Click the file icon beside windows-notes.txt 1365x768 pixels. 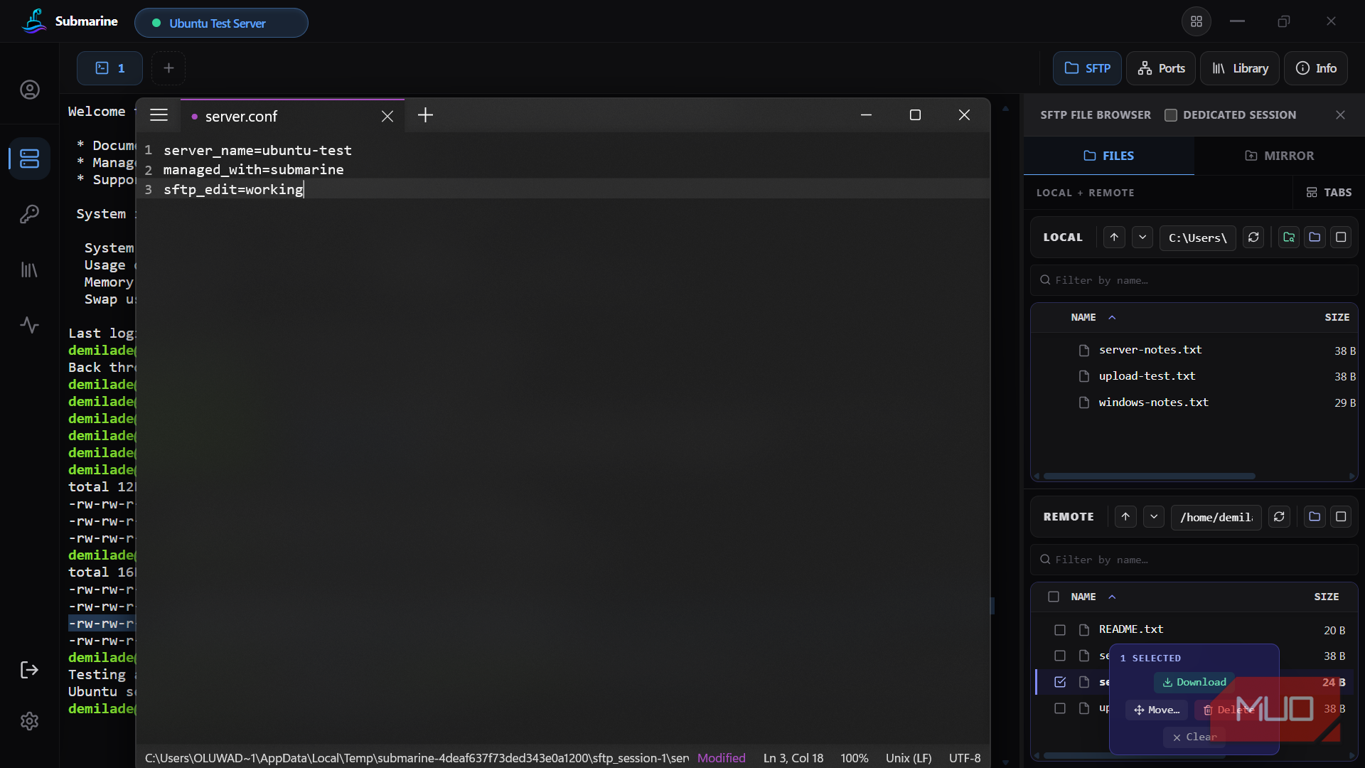coord(1084,402)
